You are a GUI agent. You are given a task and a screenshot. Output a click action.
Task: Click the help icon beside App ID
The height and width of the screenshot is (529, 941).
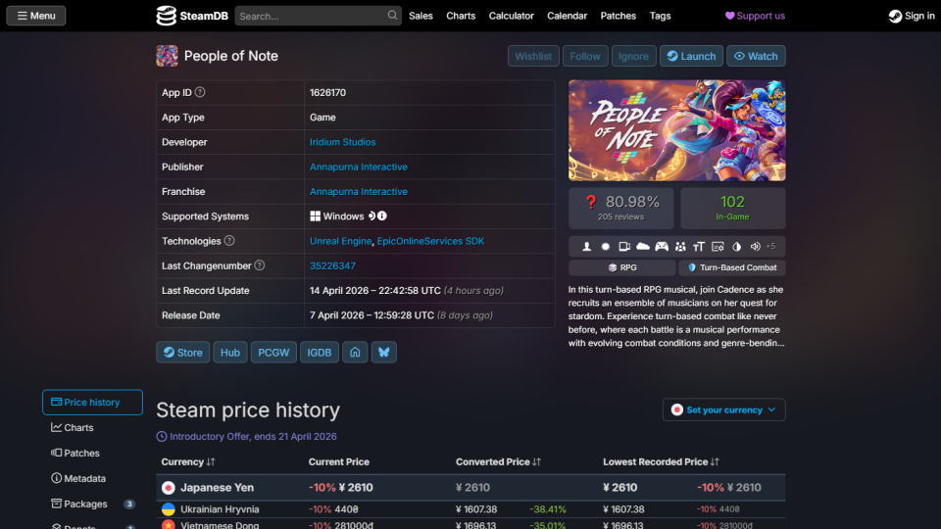[200, 92]
